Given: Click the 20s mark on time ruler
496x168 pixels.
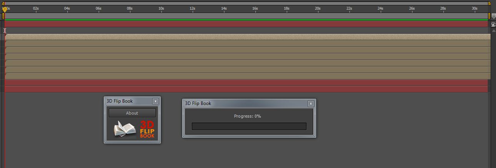Looking at the screenshot, I should pyautogui.click(x=318, y=8).
